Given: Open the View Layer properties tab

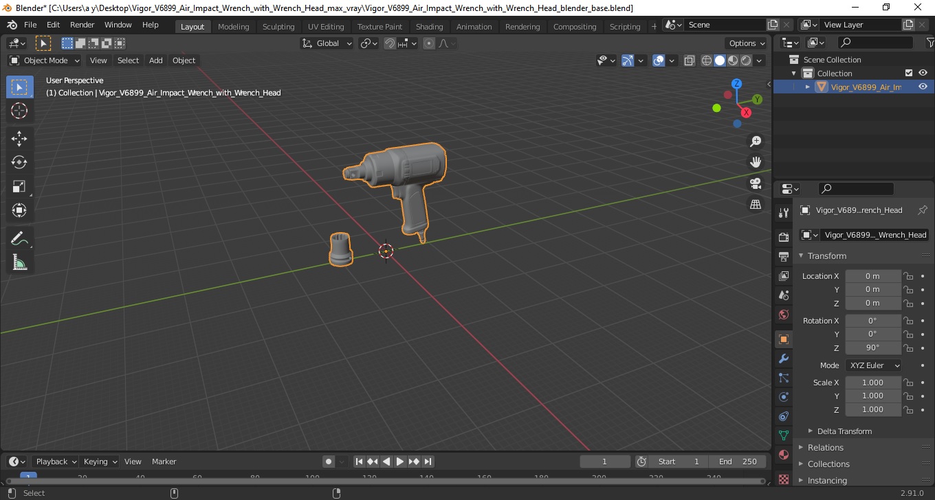Looking at the screenshot, I should point(783,276).
